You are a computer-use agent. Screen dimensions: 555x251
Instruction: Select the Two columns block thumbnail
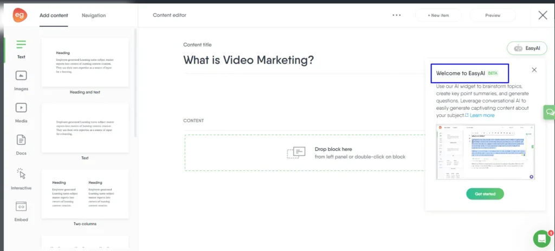(x=85, y=194)
